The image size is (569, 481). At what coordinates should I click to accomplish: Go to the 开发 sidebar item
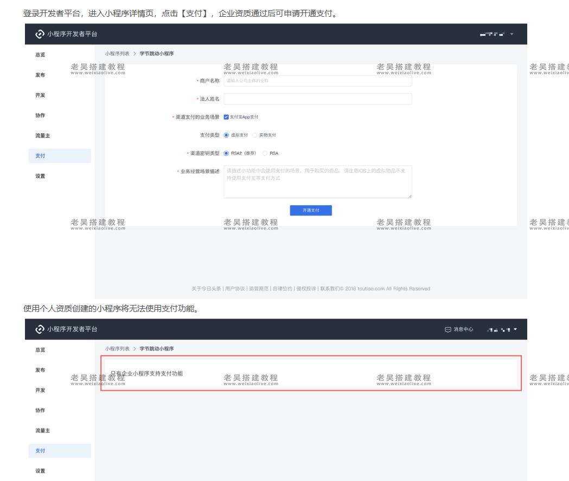click(x=40, y=95)
